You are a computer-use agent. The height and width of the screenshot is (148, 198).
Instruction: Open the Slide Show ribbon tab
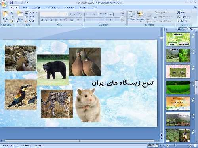coord(69,7)
